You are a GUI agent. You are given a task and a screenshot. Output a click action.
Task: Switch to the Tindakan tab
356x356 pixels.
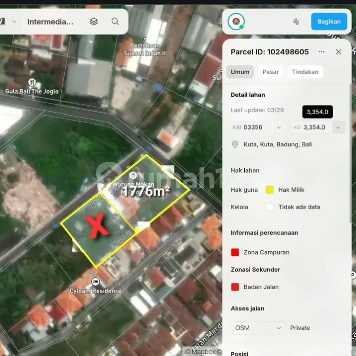[x=305, y=72]
